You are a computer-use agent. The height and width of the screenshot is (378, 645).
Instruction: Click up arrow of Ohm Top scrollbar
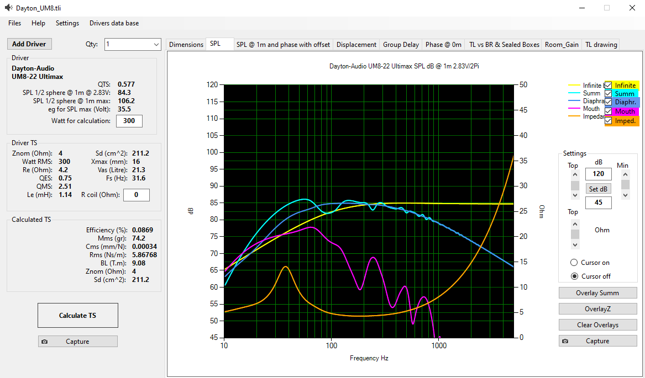575,225
